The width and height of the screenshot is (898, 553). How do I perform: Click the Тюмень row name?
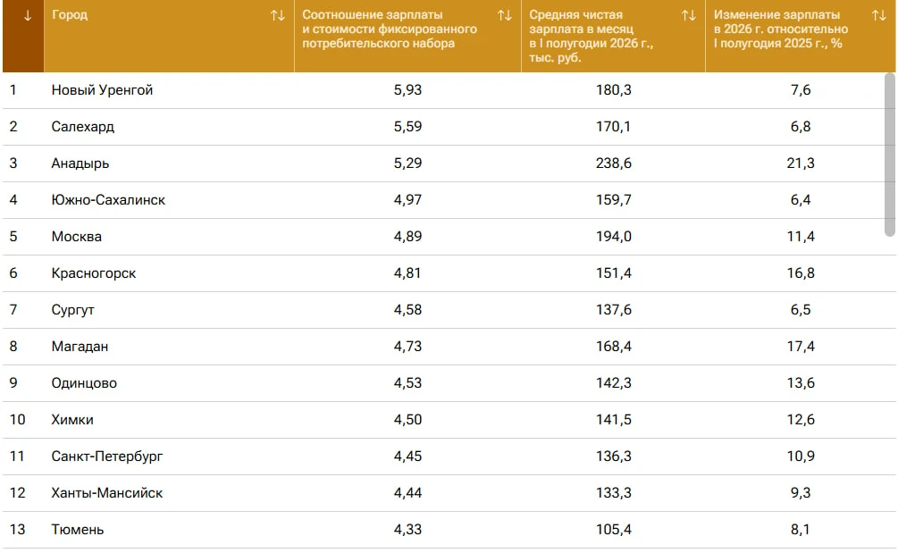[x=78, y=530]
